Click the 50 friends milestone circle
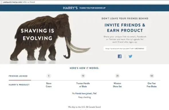The image size is (169, 110). tap(152, 76)
